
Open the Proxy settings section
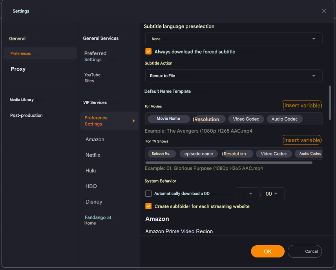[x=18, y=69]
